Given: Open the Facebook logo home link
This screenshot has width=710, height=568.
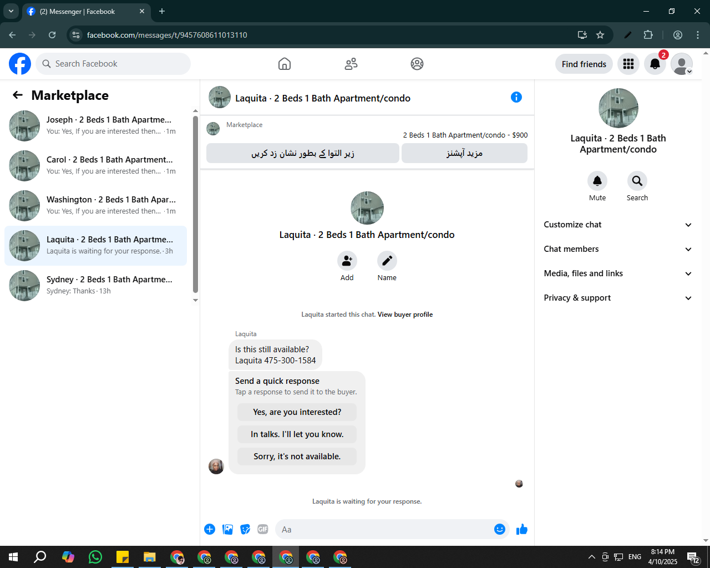Looking at the screenshot, I should [x=20, y=64].
